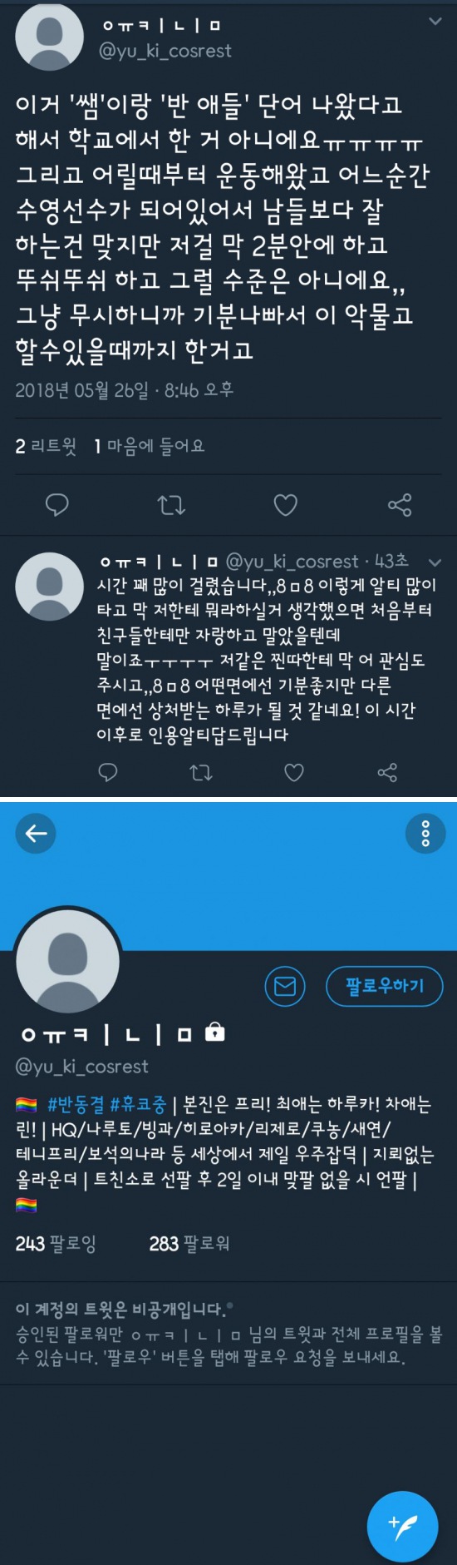
Task: Retweet the second tweet in thread
Action: [x=201, y=773]
